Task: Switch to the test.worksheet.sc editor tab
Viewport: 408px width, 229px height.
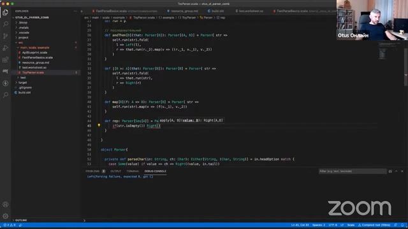Action: click(249, 11)
